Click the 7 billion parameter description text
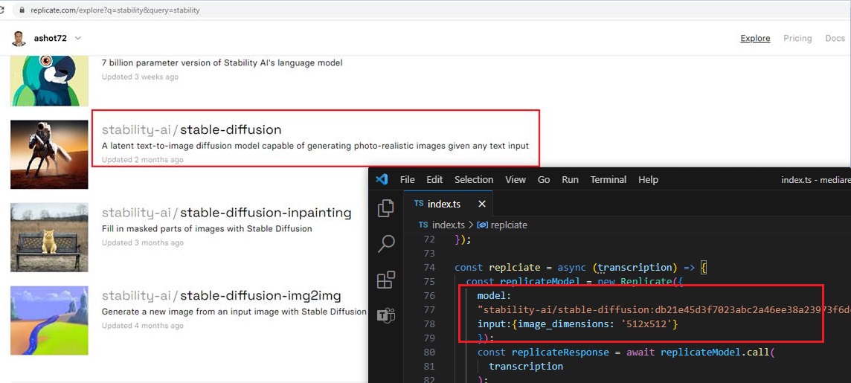The image size is (851, 383). click(222, 63)
